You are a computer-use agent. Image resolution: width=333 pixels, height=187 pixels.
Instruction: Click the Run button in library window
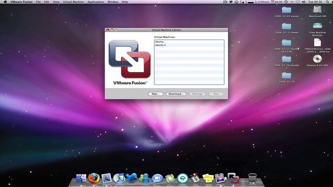coord(216,94)
